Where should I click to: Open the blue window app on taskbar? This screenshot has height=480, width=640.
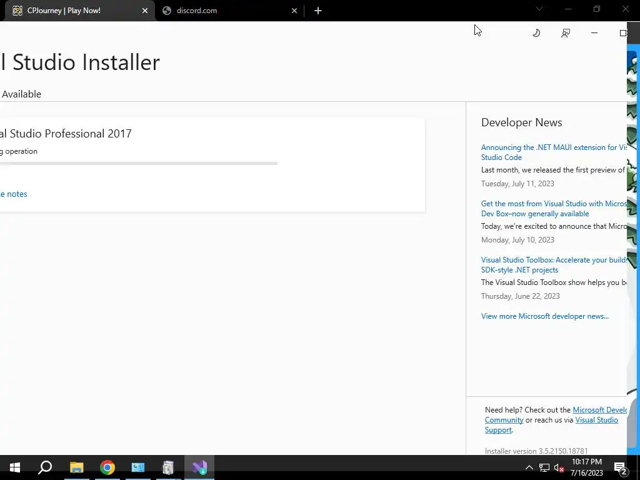(138, 467)
